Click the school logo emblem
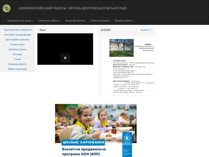 [x=7, y=8]
